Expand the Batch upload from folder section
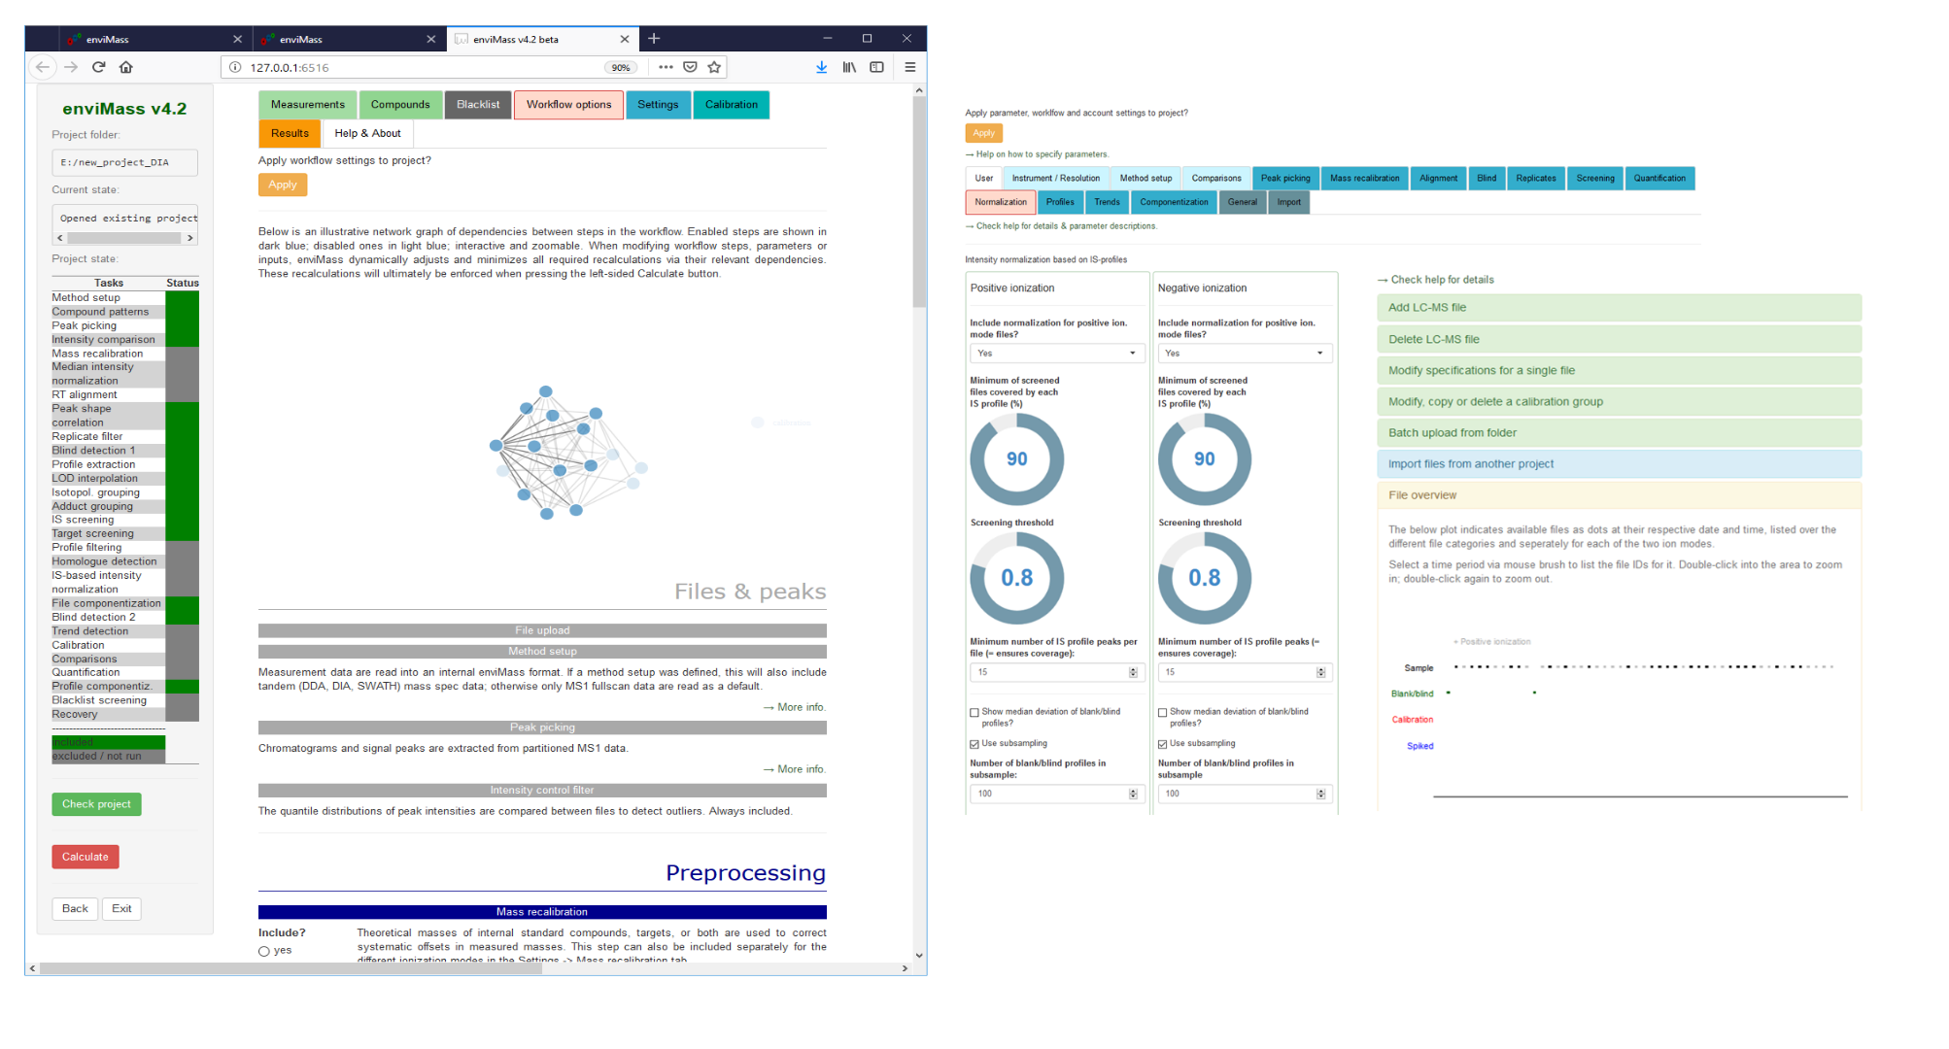1949x1049 pixels. click(1619, 433)
